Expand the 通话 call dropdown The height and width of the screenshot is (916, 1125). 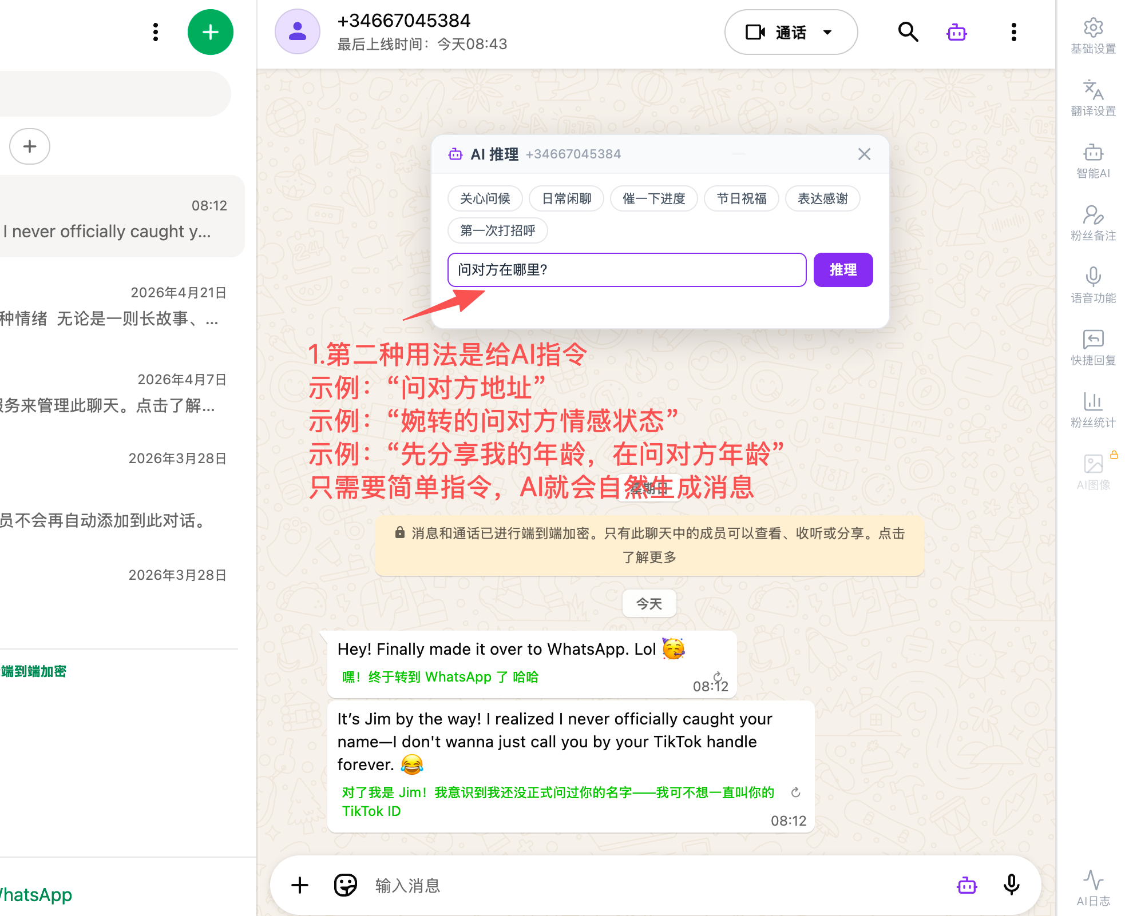tap(827, 32)
